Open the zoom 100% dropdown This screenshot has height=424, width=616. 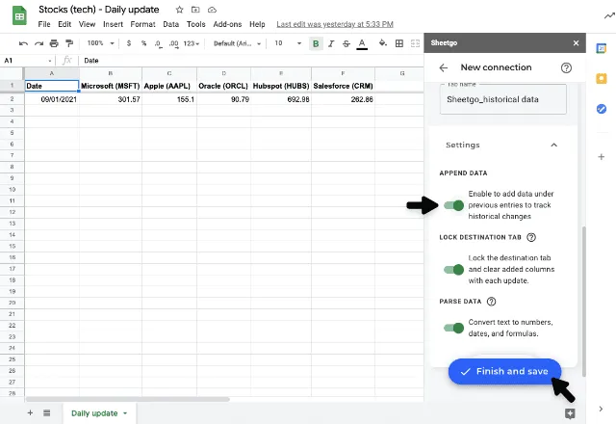tap(100, 43)
